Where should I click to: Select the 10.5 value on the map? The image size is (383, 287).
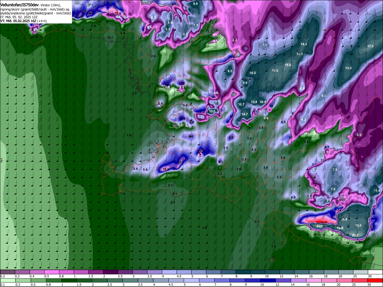coord(253,73)
